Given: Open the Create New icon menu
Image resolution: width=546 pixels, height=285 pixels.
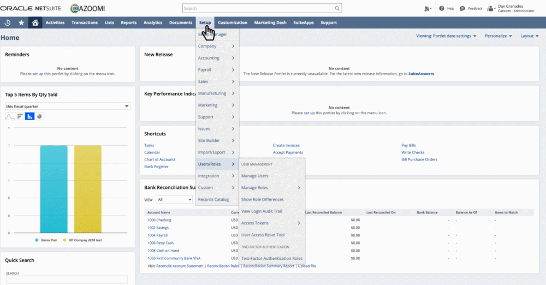Looking at the screenshot, I should point(428,9).
